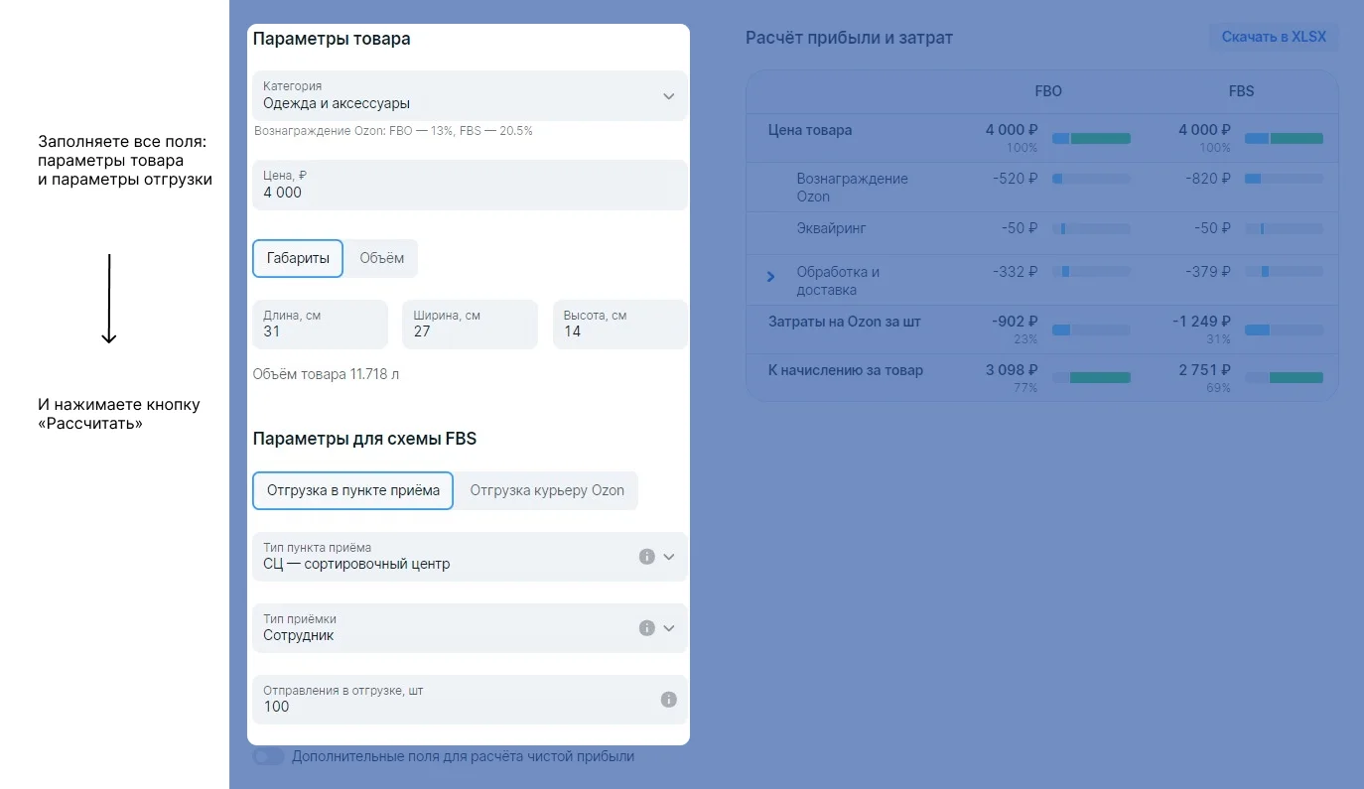Open the Тип пункта приёма dropdown chevron

coord(669,557)
